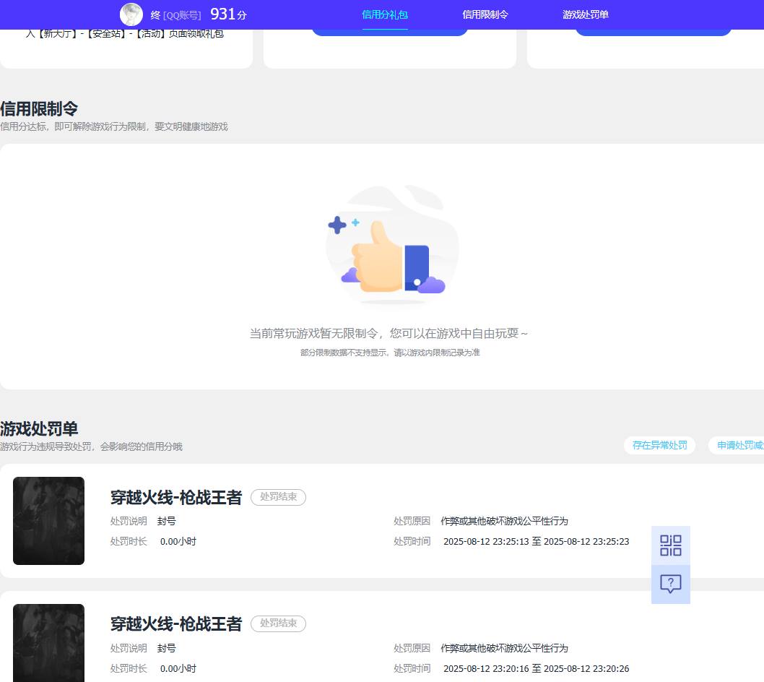This screenshot has height=682, width=764.
Task: Open the QR code floating icon
Action: 670,545
